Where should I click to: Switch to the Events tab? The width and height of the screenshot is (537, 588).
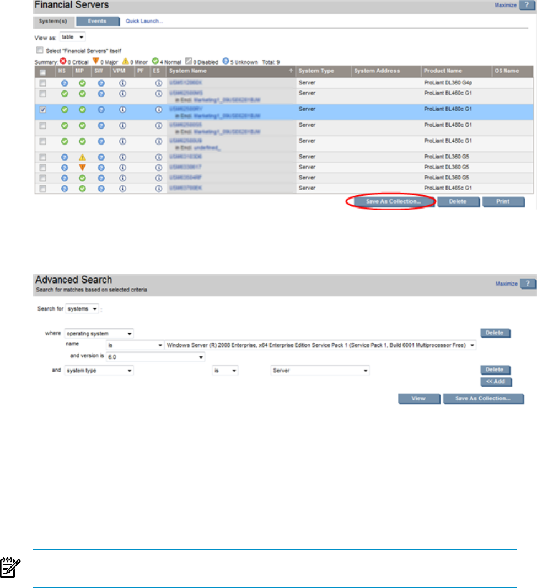point(97,21)
